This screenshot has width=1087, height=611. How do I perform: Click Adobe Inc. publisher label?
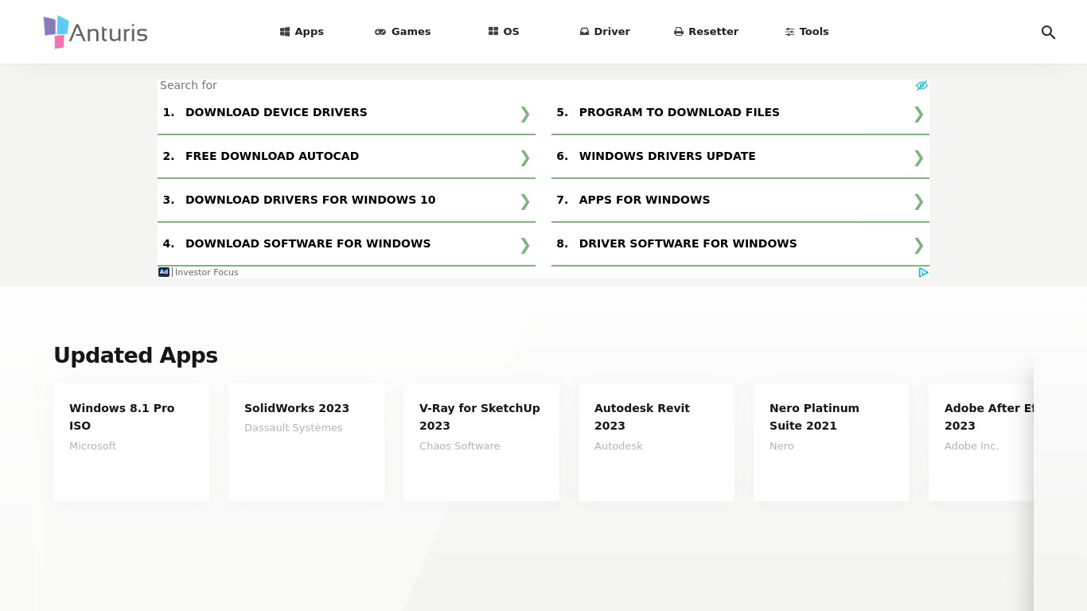pos(972,446)
